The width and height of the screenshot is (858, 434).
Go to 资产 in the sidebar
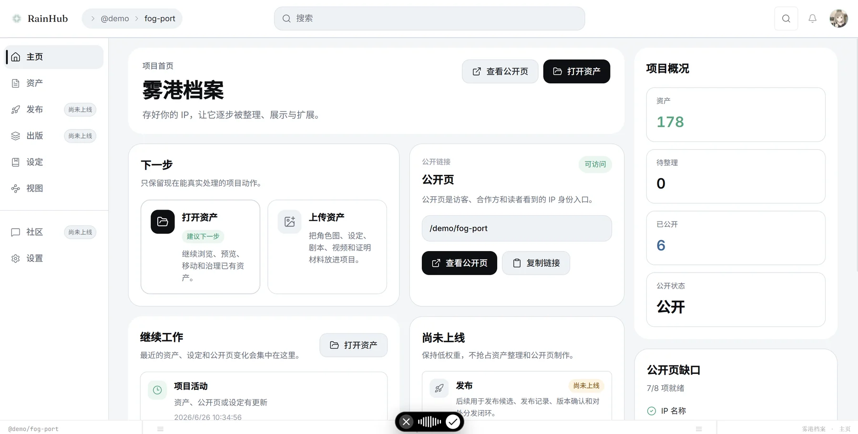tap(54, 83)
